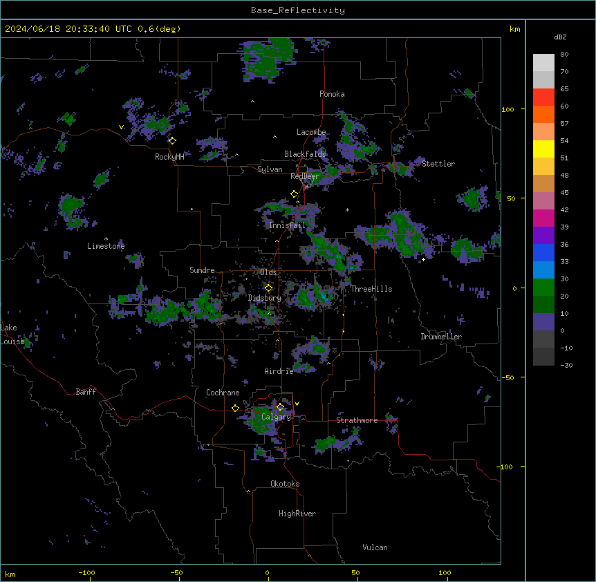
Task: Click the -100 tick on the right vertical axis
Action: coord(505,467)
